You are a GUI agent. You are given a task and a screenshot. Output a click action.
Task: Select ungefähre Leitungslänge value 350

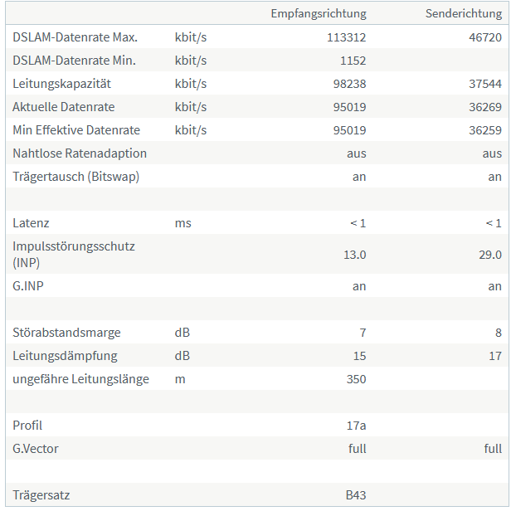pos(356,379)
